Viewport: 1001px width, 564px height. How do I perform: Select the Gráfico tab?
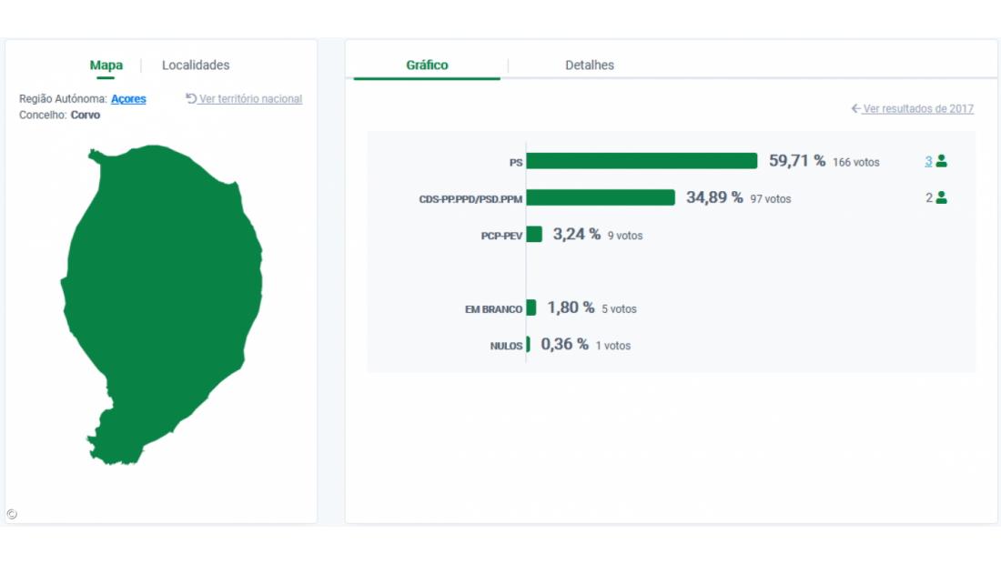pyautogui.click(x=427, y=65)
